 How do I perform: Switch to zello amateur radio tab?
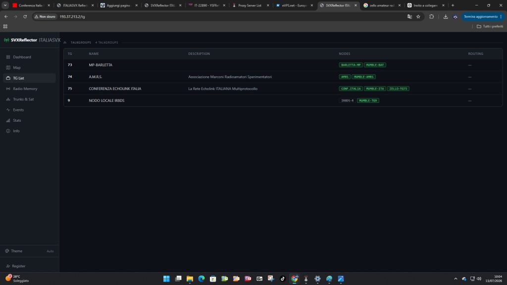click(382, 5)
